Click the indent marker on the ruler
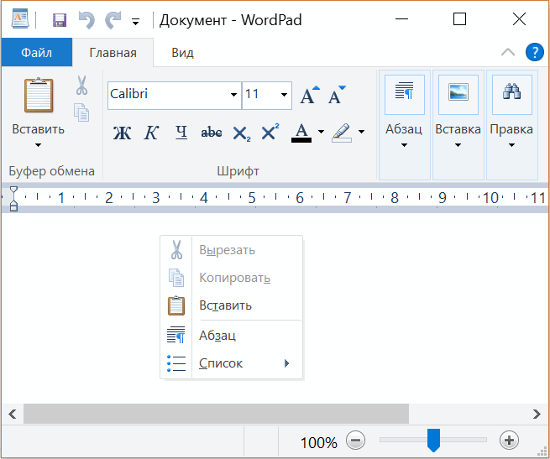550x459 pixels. [x=13, y=199]
